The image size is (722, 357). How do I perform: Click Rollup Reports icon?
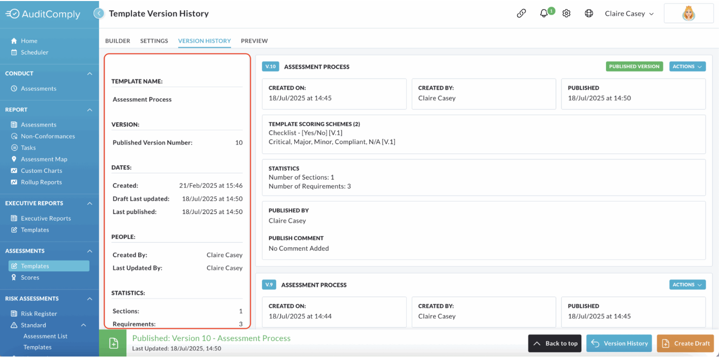tap(14, 182)
